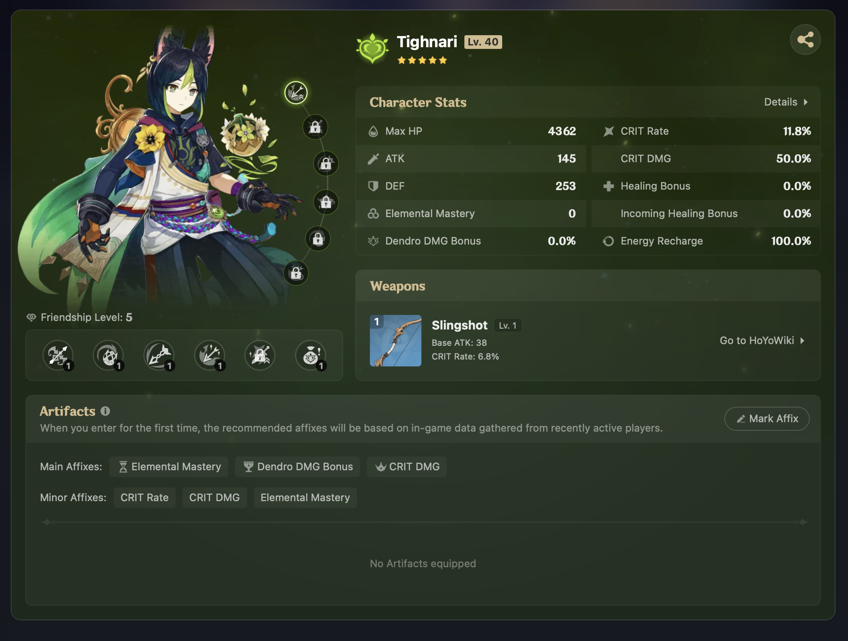Open the second talent skill icon
Viewport: 848px width, 641px height.
(x=108, y=355)
